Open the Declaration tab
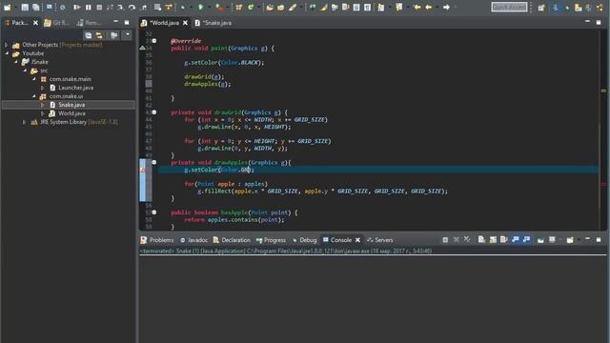This screenshot has height=343, width=610. click(x=232, y=240)
